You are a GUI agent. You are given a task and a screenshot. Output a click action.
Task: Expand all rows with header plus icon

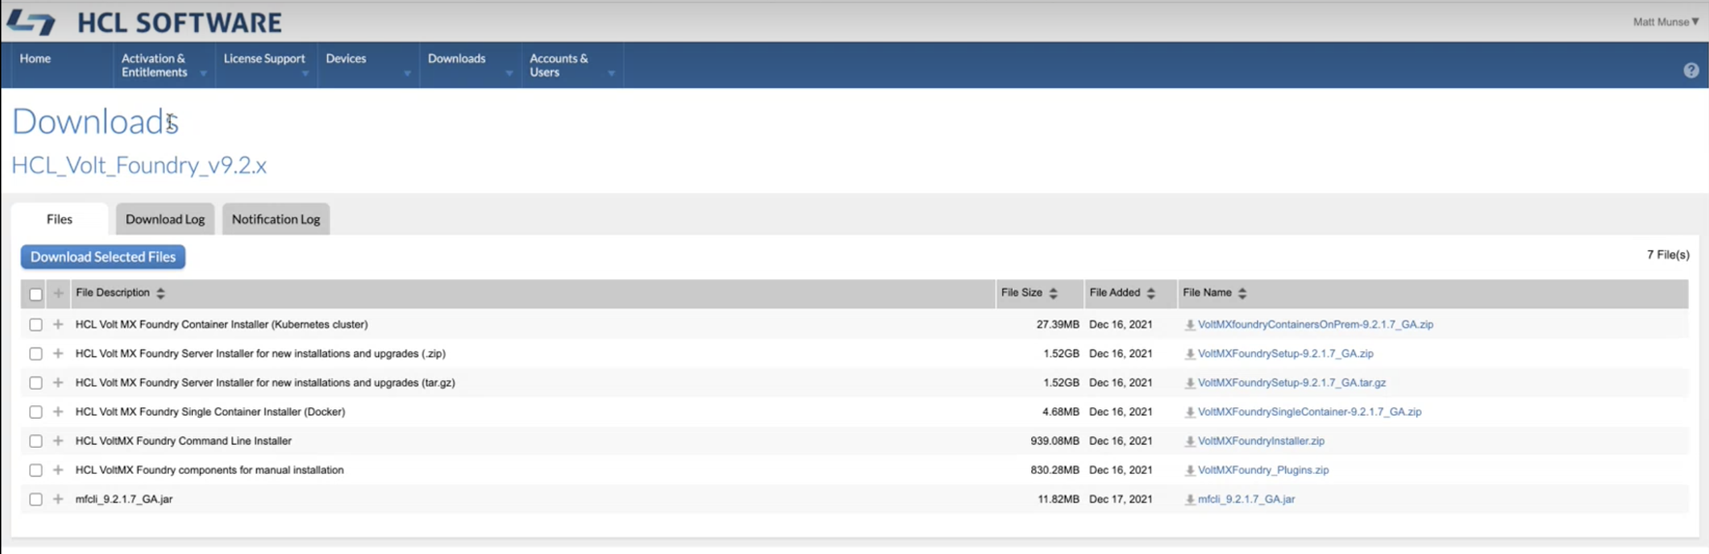[x=58, y=293]
